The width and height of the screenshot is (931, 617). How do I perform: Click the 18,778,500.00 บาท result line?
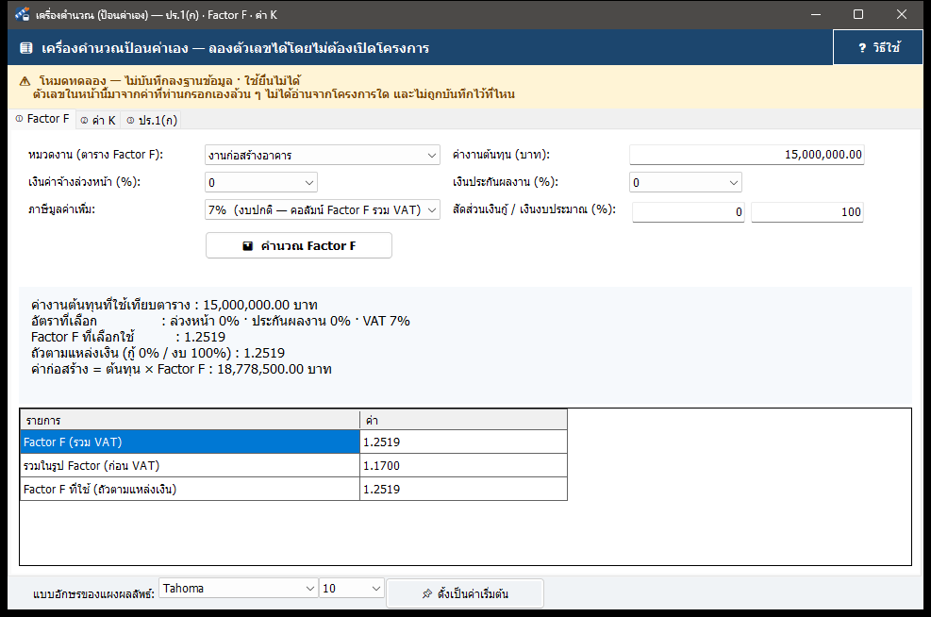(181, 370)
